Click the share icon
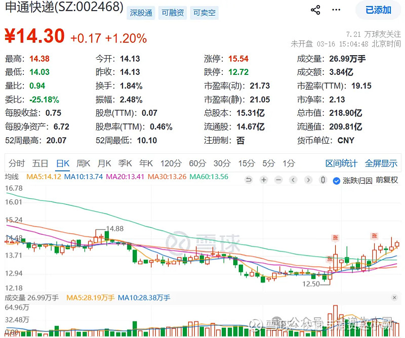The height and width of the screenshot is (338, 405). [315, 10]
